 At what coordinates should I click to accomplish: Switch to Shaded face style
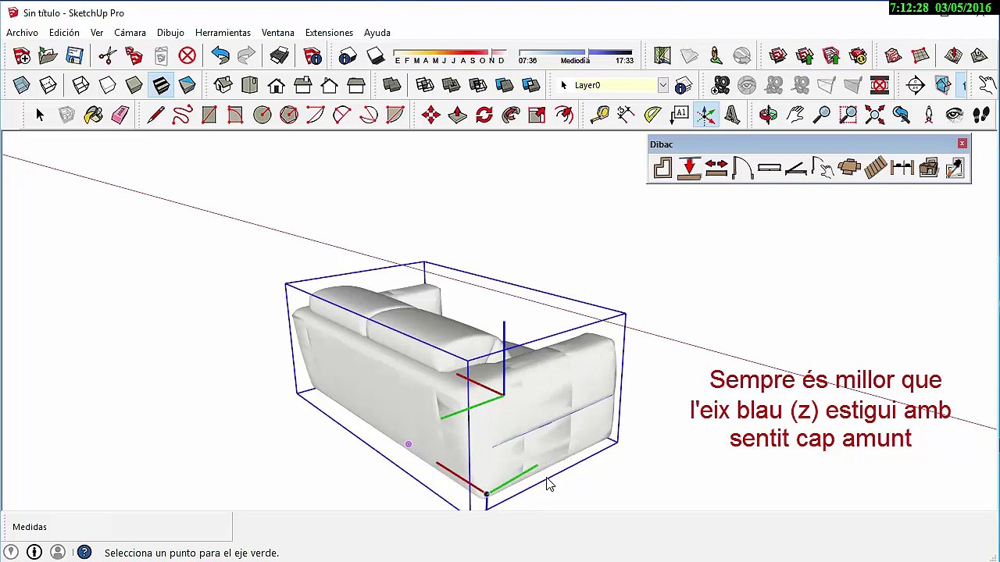(134, 85)
